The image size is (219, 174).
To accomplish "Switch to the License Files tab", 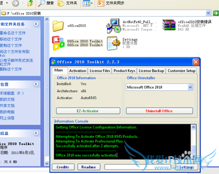I will click(x=100, y=71).
